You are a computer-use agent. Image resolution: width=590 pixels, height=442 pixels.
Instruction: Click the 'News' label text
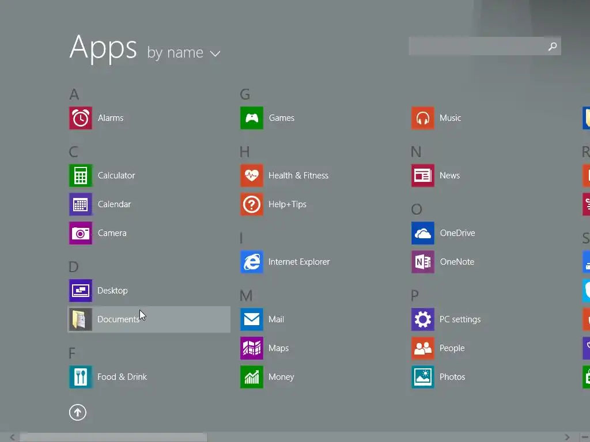point(449,176)
